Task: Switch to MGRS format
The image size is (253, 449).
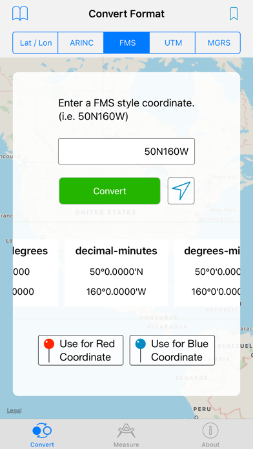Action: tap(218, 43)
